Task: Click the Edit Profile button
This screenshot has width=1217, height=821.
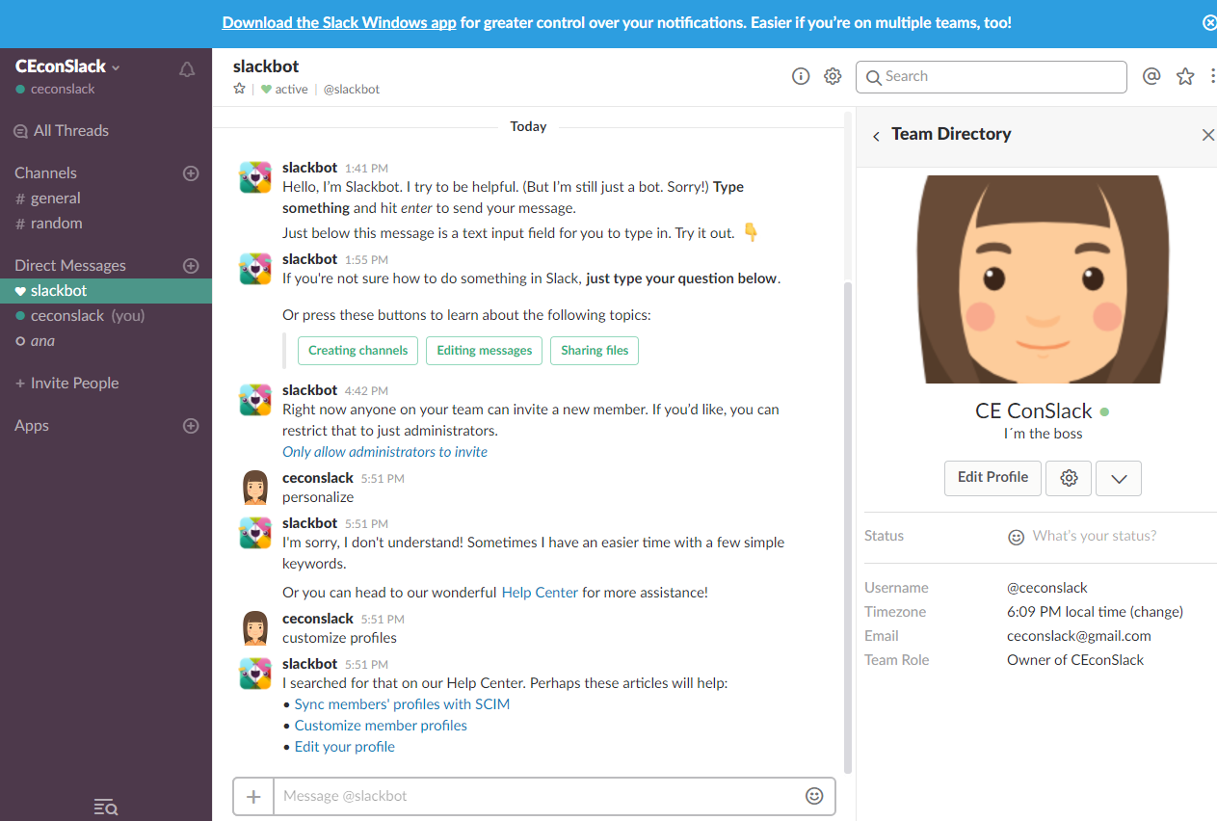Action: (x=992, y=478)
